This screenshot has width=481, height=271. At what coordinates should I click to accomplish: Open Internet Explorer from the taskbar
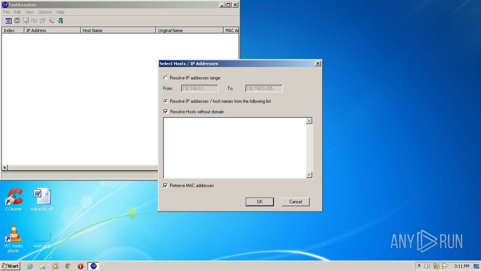click(x=30, y=266)
